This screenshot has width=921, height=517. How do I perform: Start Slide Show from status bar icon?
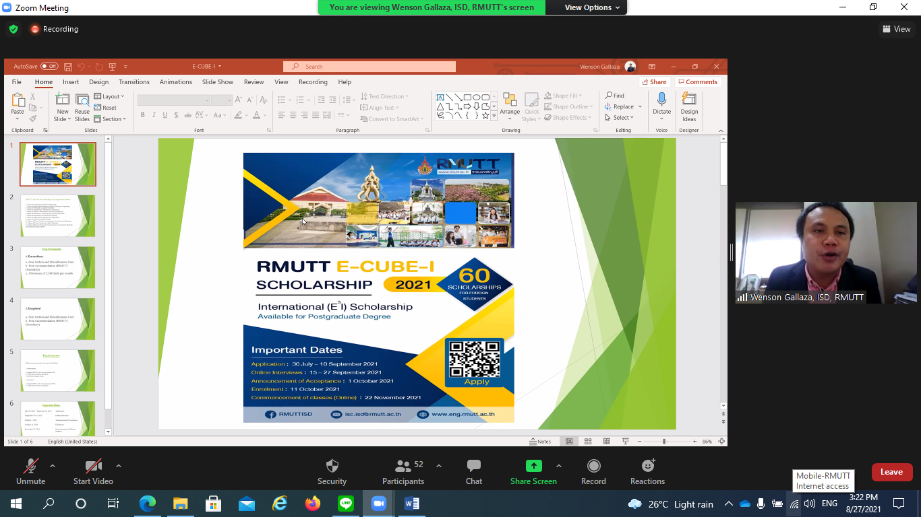626,442
